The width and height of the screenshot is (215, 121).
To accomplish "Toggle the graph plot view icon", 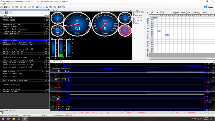I will click(x=161, y=13).
